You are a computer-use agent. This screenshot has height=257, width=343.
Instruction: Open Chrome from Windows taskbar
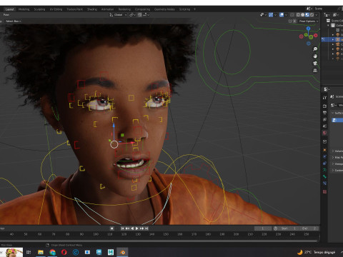pos(52,252)
